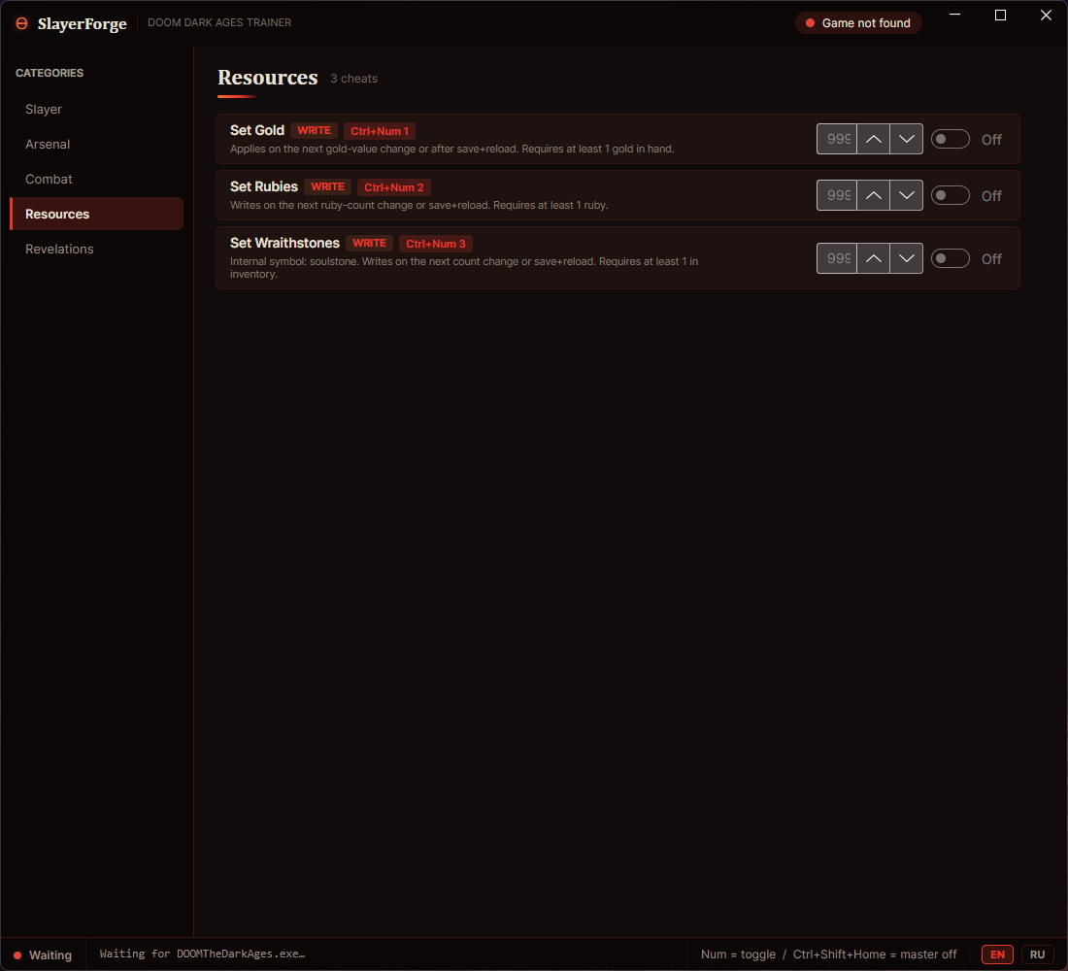Open the Arsenal category

pos(97,144)
